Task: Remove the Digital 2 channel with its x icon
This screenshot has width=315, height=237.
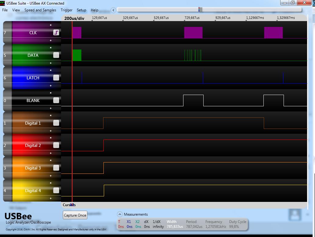Action: 51,138
